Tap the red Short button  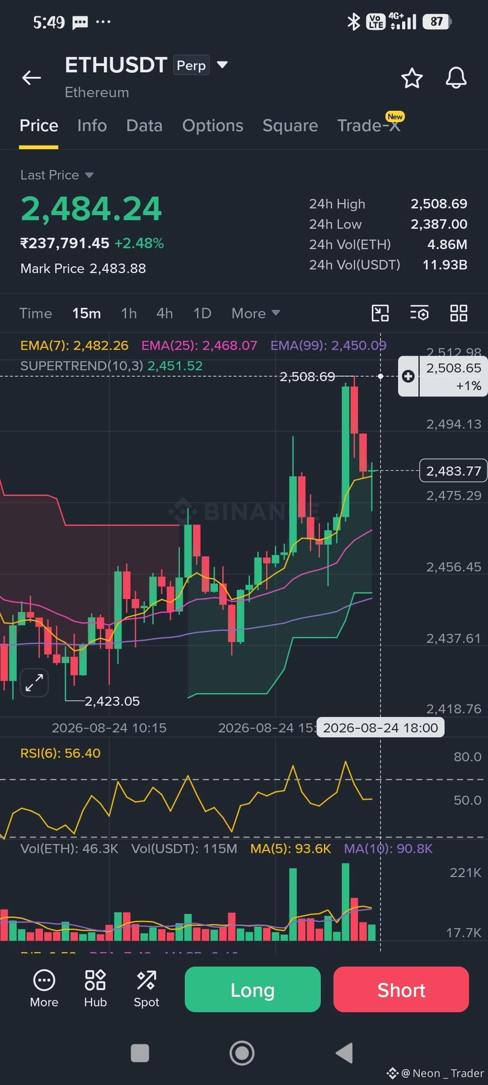(401, 989)
